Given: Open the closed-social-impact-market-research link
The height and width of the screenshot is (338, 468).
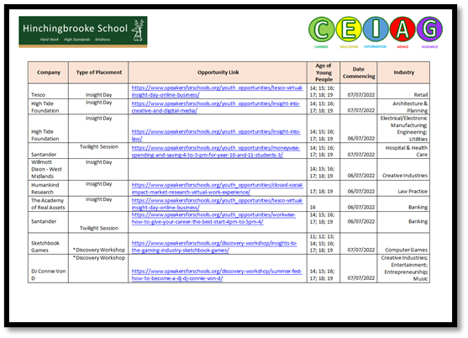Looking at the screenshot, I should point(217,188).
